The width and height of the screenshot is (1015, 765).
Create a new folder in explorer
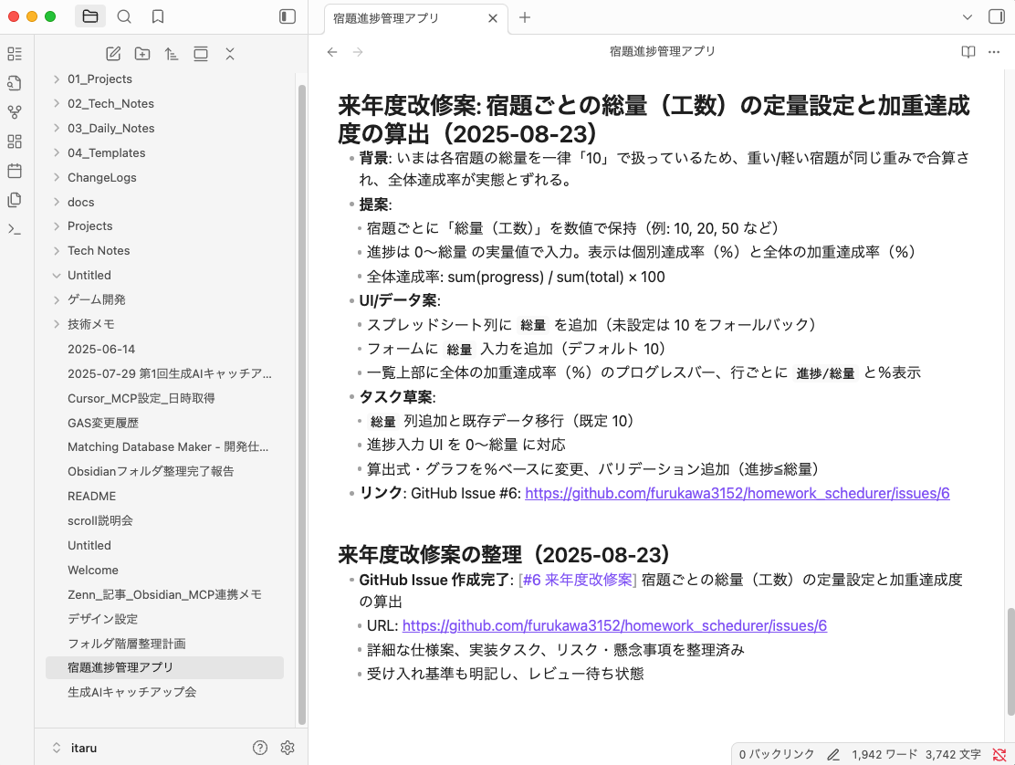coord(142,54)
